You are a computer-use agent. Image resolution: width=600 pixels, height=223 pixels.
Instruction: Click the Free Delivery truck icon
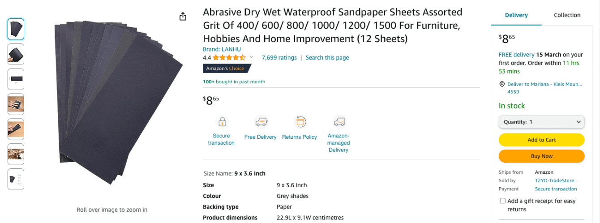tap(261, 122)
